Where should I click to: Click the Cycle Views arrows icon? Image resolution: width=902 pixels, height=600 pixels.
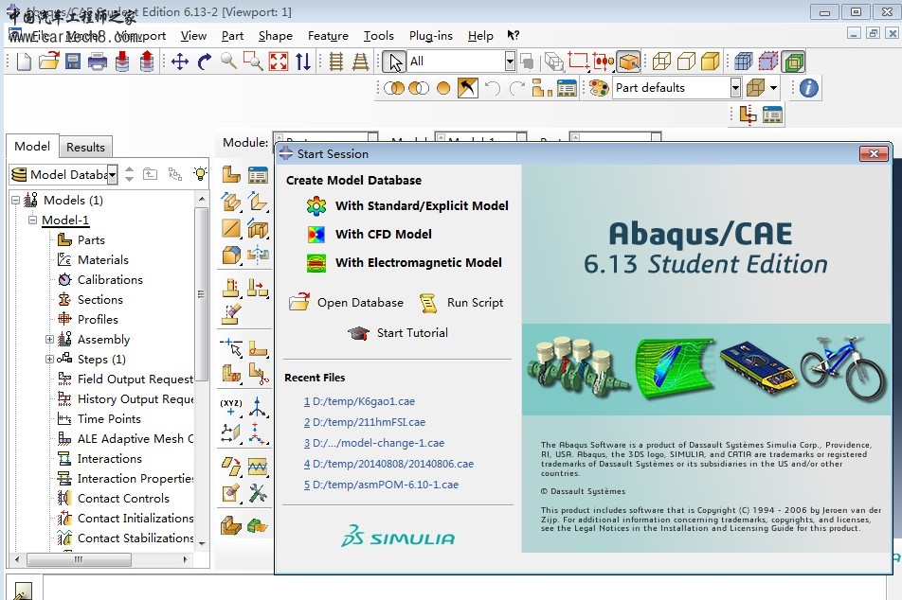(303, 62)
